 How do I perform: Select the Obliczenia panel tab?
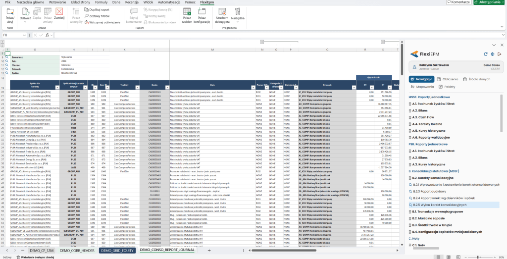(447, 79)
